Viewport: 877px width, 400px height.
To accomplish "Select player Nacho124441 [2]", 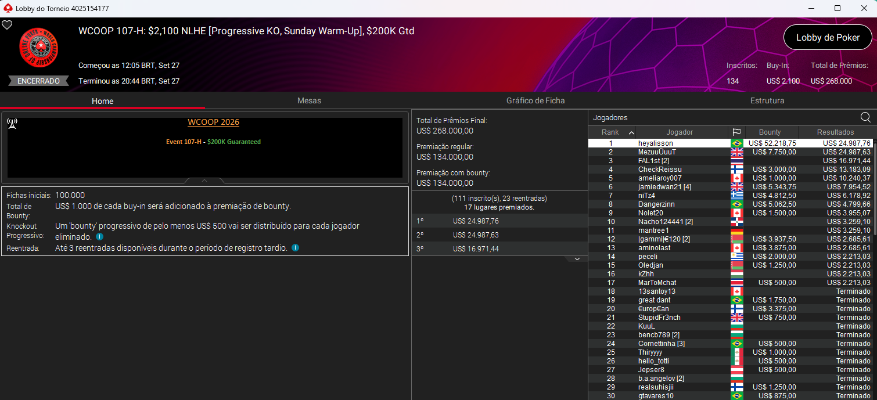I will click(x=731, y=221).
